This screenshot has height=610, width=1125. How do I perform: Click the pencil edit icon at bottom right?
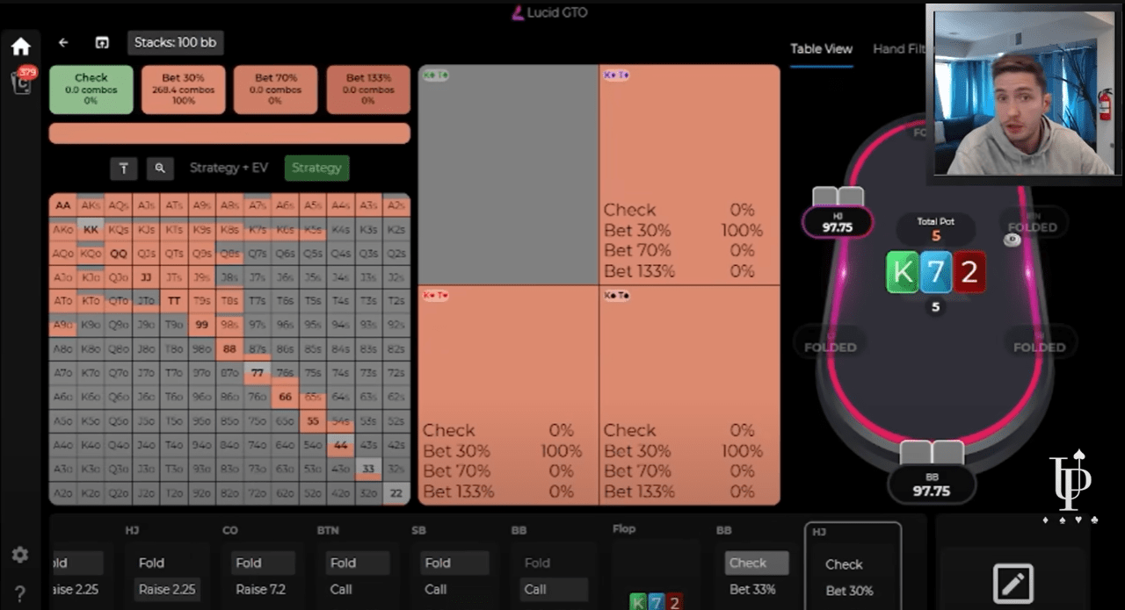pyautogui.click(x=1012, y=583)
